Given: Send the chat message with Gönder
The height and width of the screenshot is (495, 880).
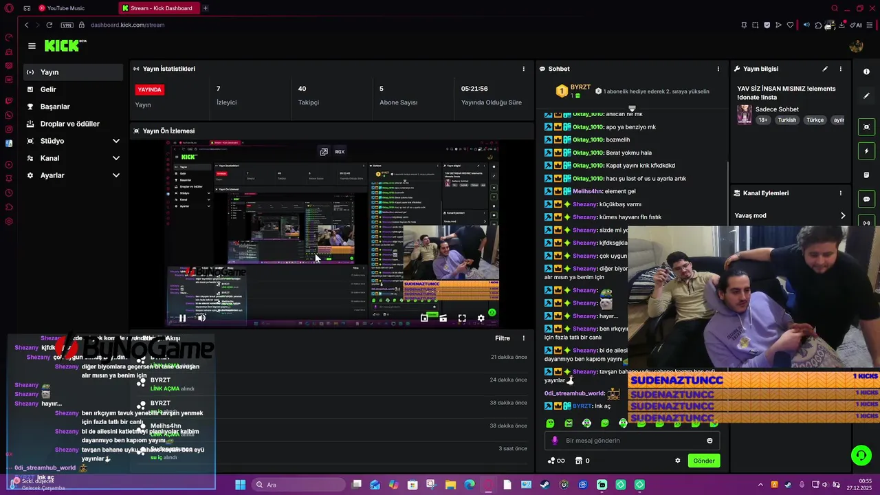Looking at the screenshot, I should click(703, 461).
